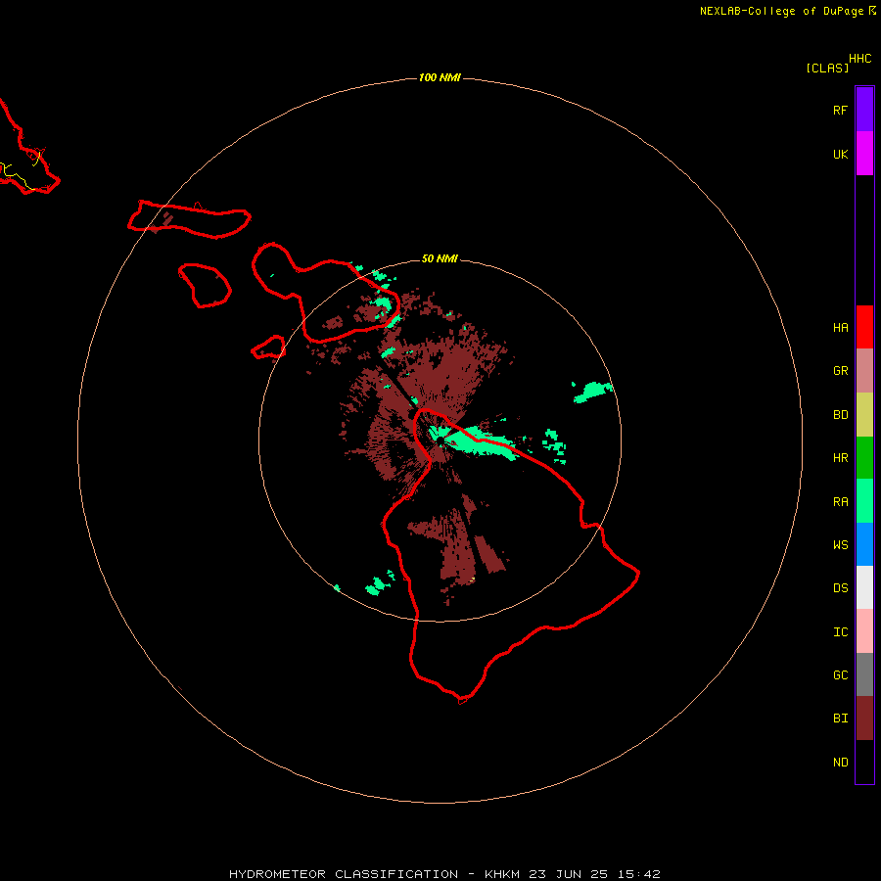
Task: Click 'NEXLAB-College of DuPage' credit text
Action: pyautogui.click(x=781, y=11)
